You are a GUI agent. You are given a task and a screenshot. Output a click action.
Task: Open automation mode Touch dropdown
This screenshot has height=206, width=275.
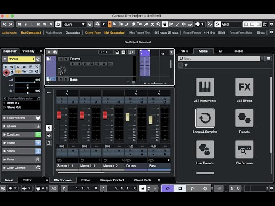(74, 25)
